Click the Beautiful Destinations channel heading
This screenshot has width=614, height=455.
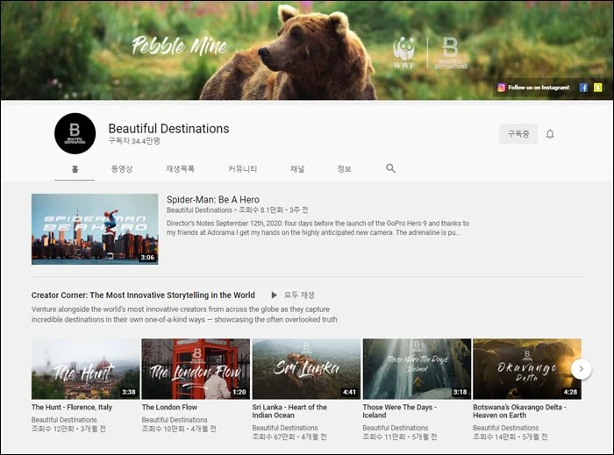[168, 129]
